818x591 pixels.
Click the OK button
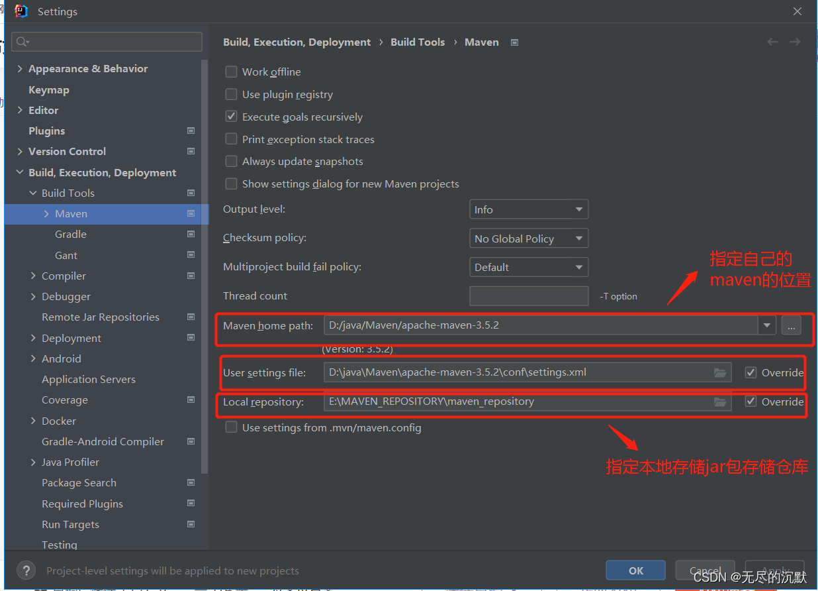coord(636,570)
